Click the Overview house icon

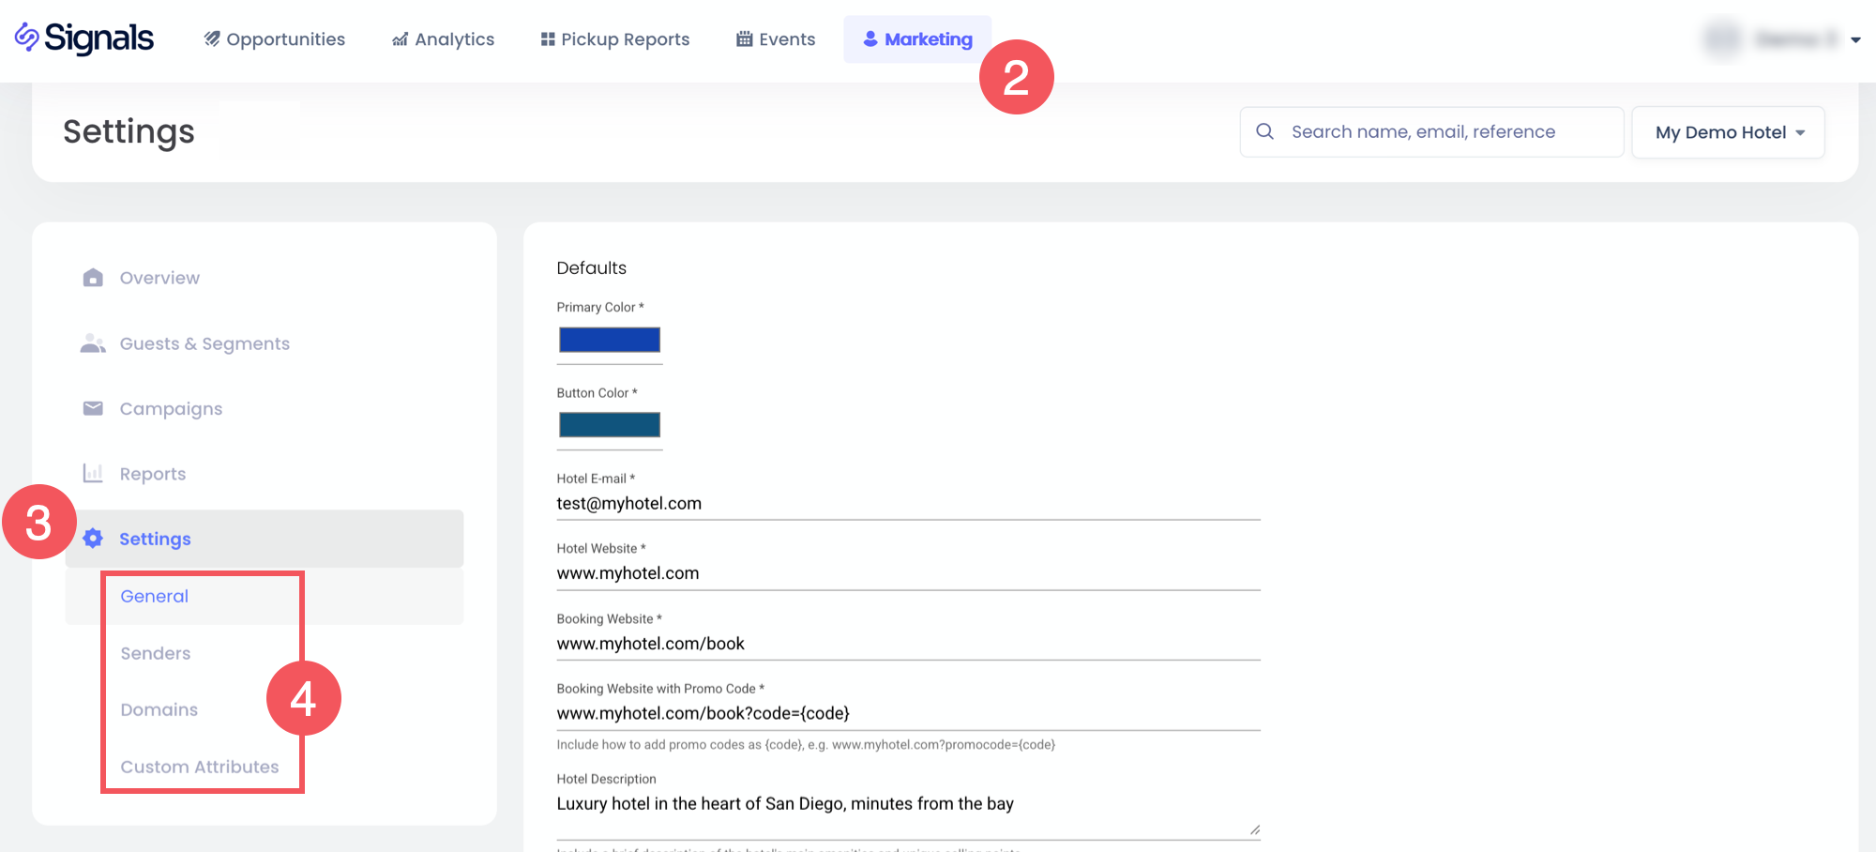click(93, 278)
